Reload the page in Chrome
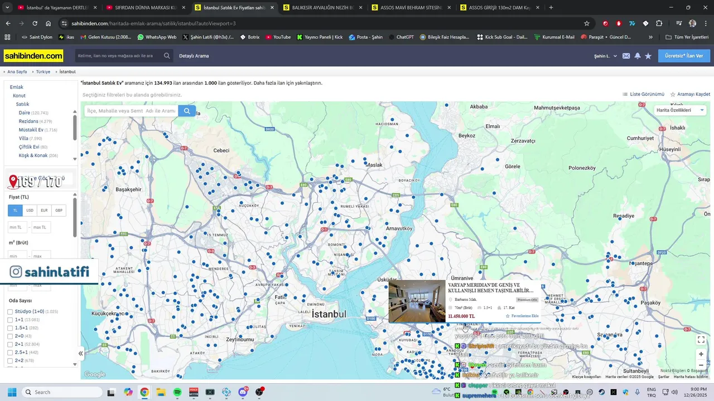Screen dimensions: 714x401 [x=35, y=23]
